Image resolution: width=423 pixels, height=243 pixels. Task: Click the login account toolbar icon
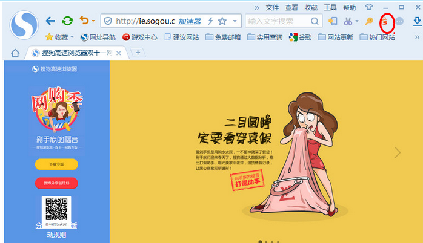[x=333, y=21]
